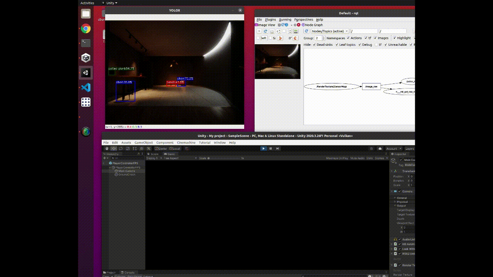Collapse the PlayerControllerFPS child object

coord(110,168)
